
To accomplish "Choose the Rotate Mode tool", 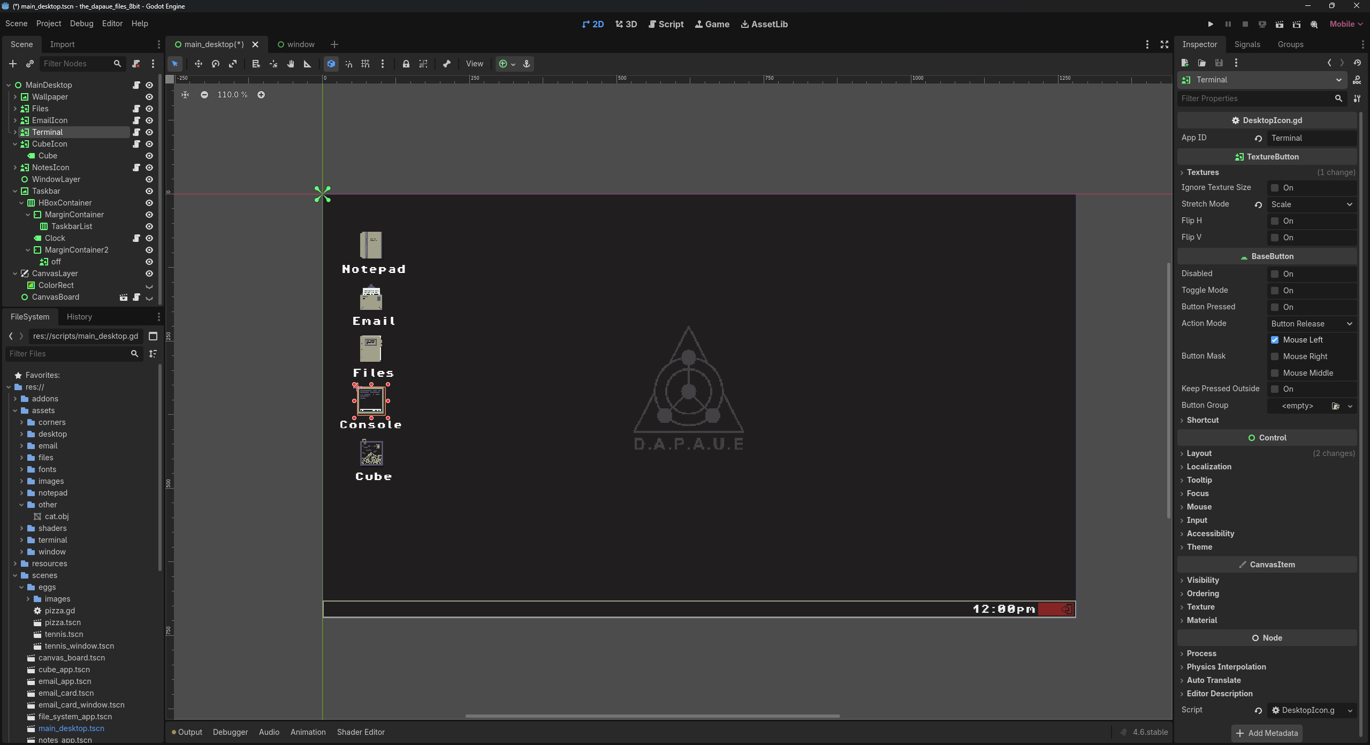I will [216, 64].
